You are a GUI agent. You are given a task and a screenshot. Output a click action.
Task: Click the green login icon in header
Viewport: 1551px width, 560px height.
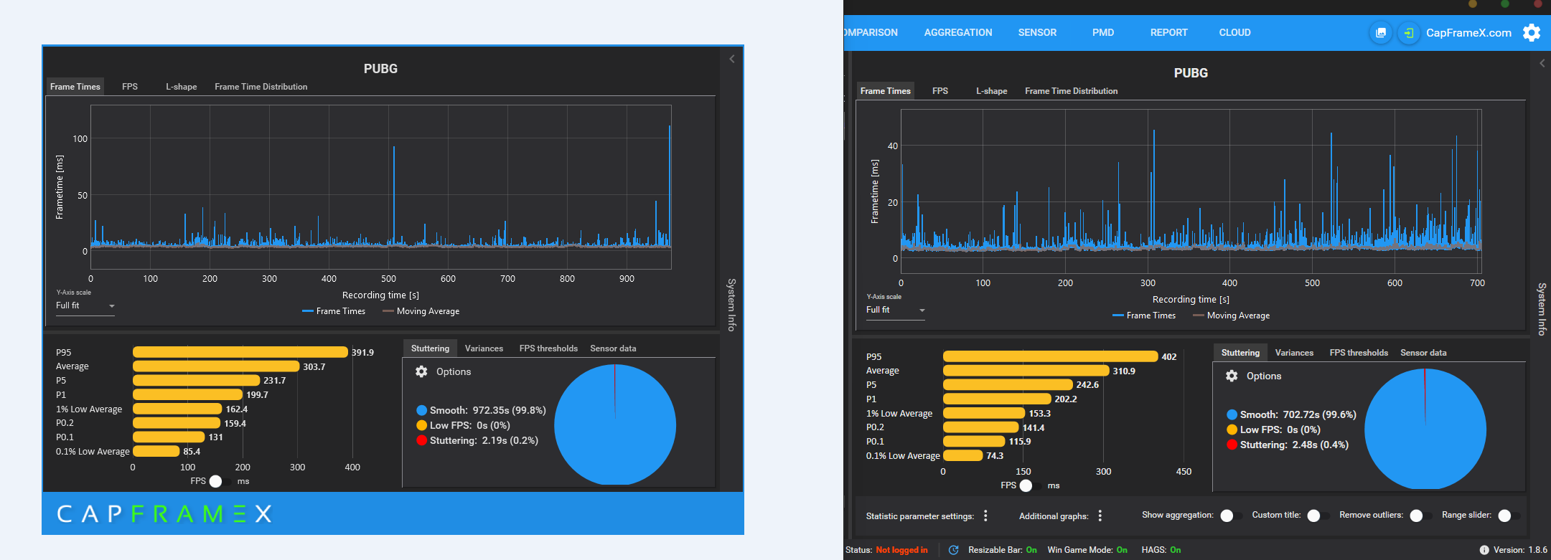pos(1409,32)
